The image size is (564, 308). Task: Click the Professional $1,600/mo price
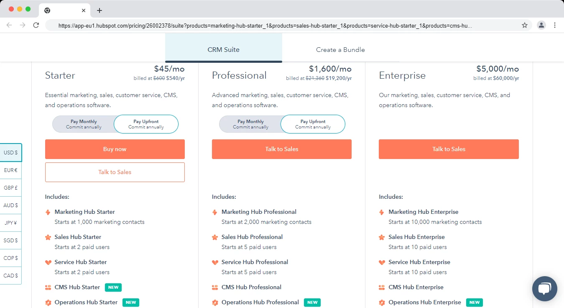(x=330, y=69)
